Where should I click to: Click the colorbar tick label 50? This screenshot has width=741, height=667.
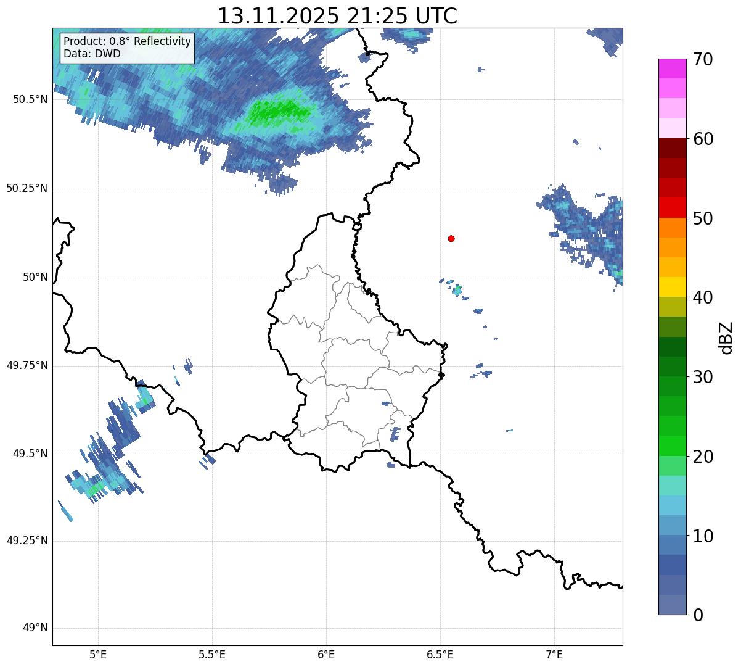pos(703,218)
